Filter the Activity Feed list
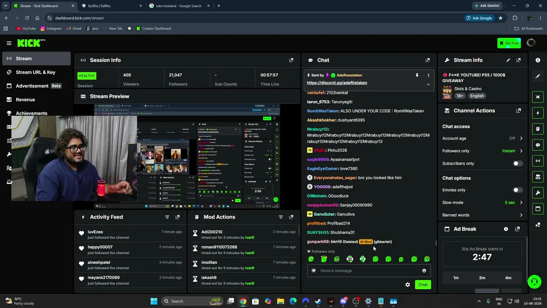This screenshot has height=308, width=547. (x=167, y=217)
